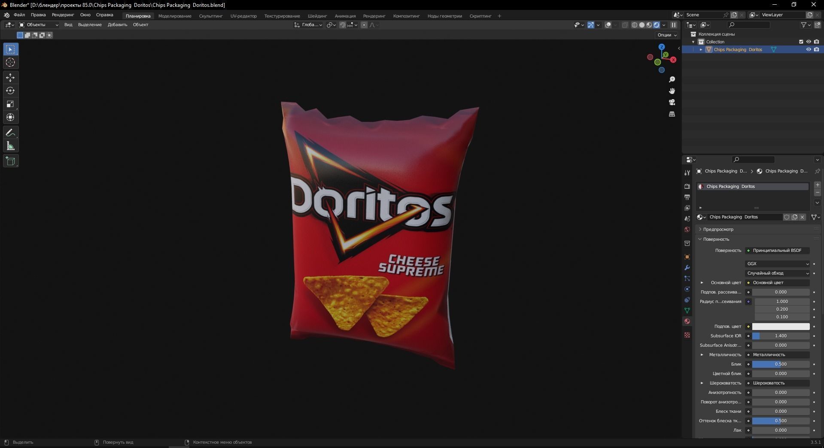Click the pan view hand icon
824x448 pixels.
point(672,91)
